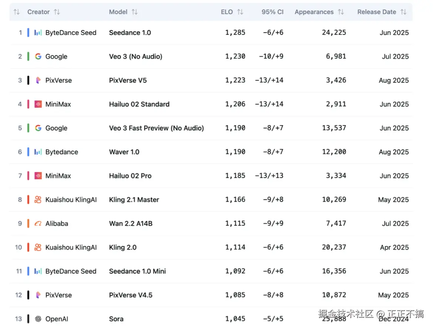Click the Alibaba logo in the Wan 2.2 row

[38, 224]
